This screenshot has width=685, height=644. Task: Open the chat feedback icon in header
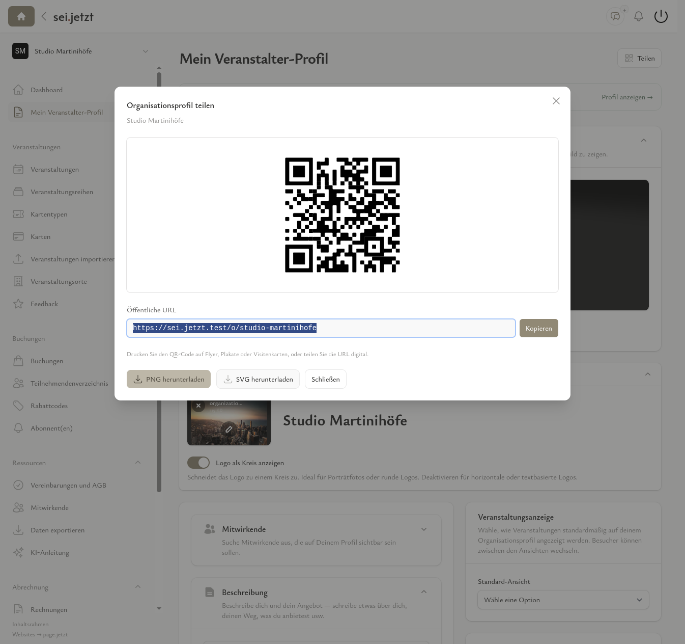pos(615,16)
